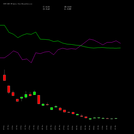This screenshot has width=134, height=134.
Task: Click the 24 Nov date label
Action: pos(51,128)
